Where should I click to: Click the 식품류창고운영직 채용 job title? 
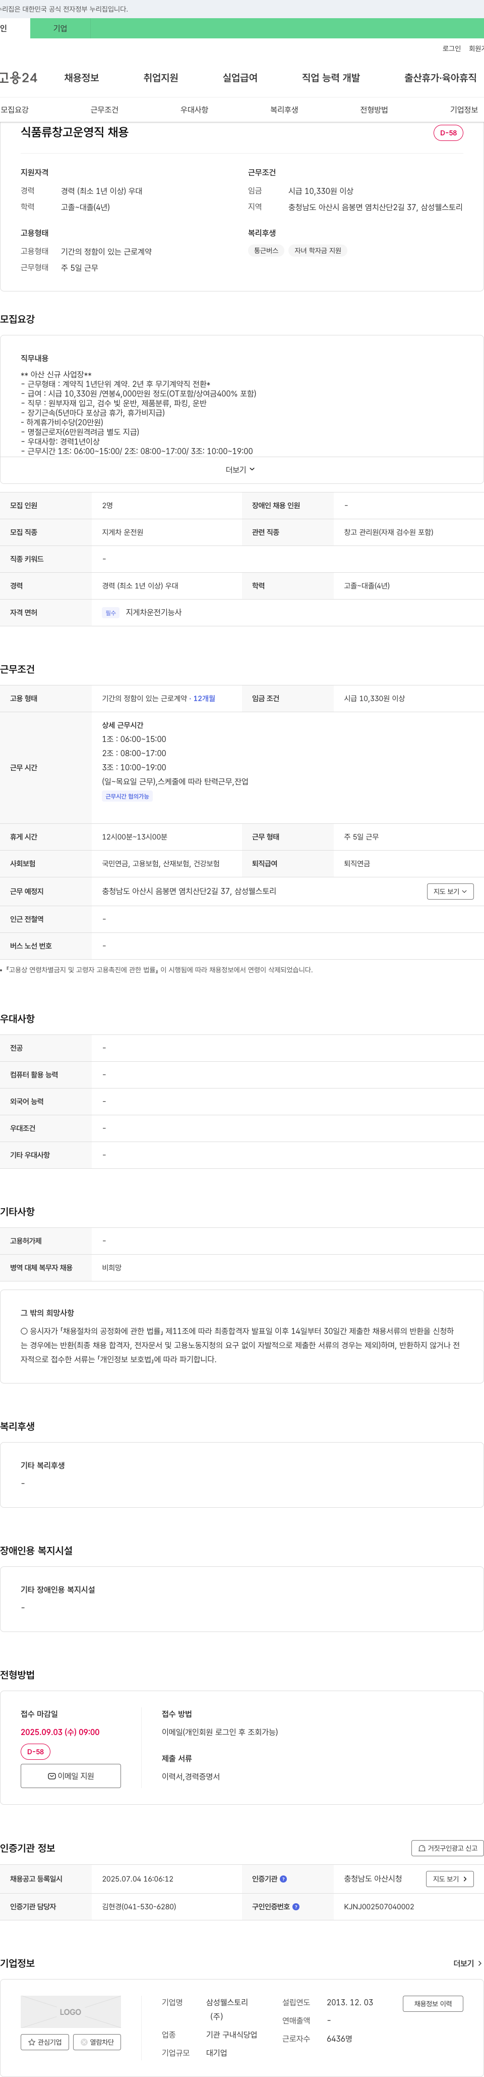click(x=74, y=132)
